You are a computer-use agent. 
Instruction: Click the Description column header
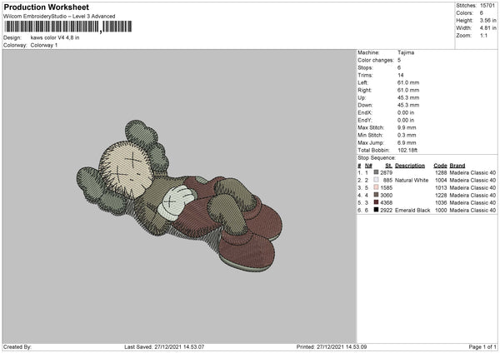point(410,165)
